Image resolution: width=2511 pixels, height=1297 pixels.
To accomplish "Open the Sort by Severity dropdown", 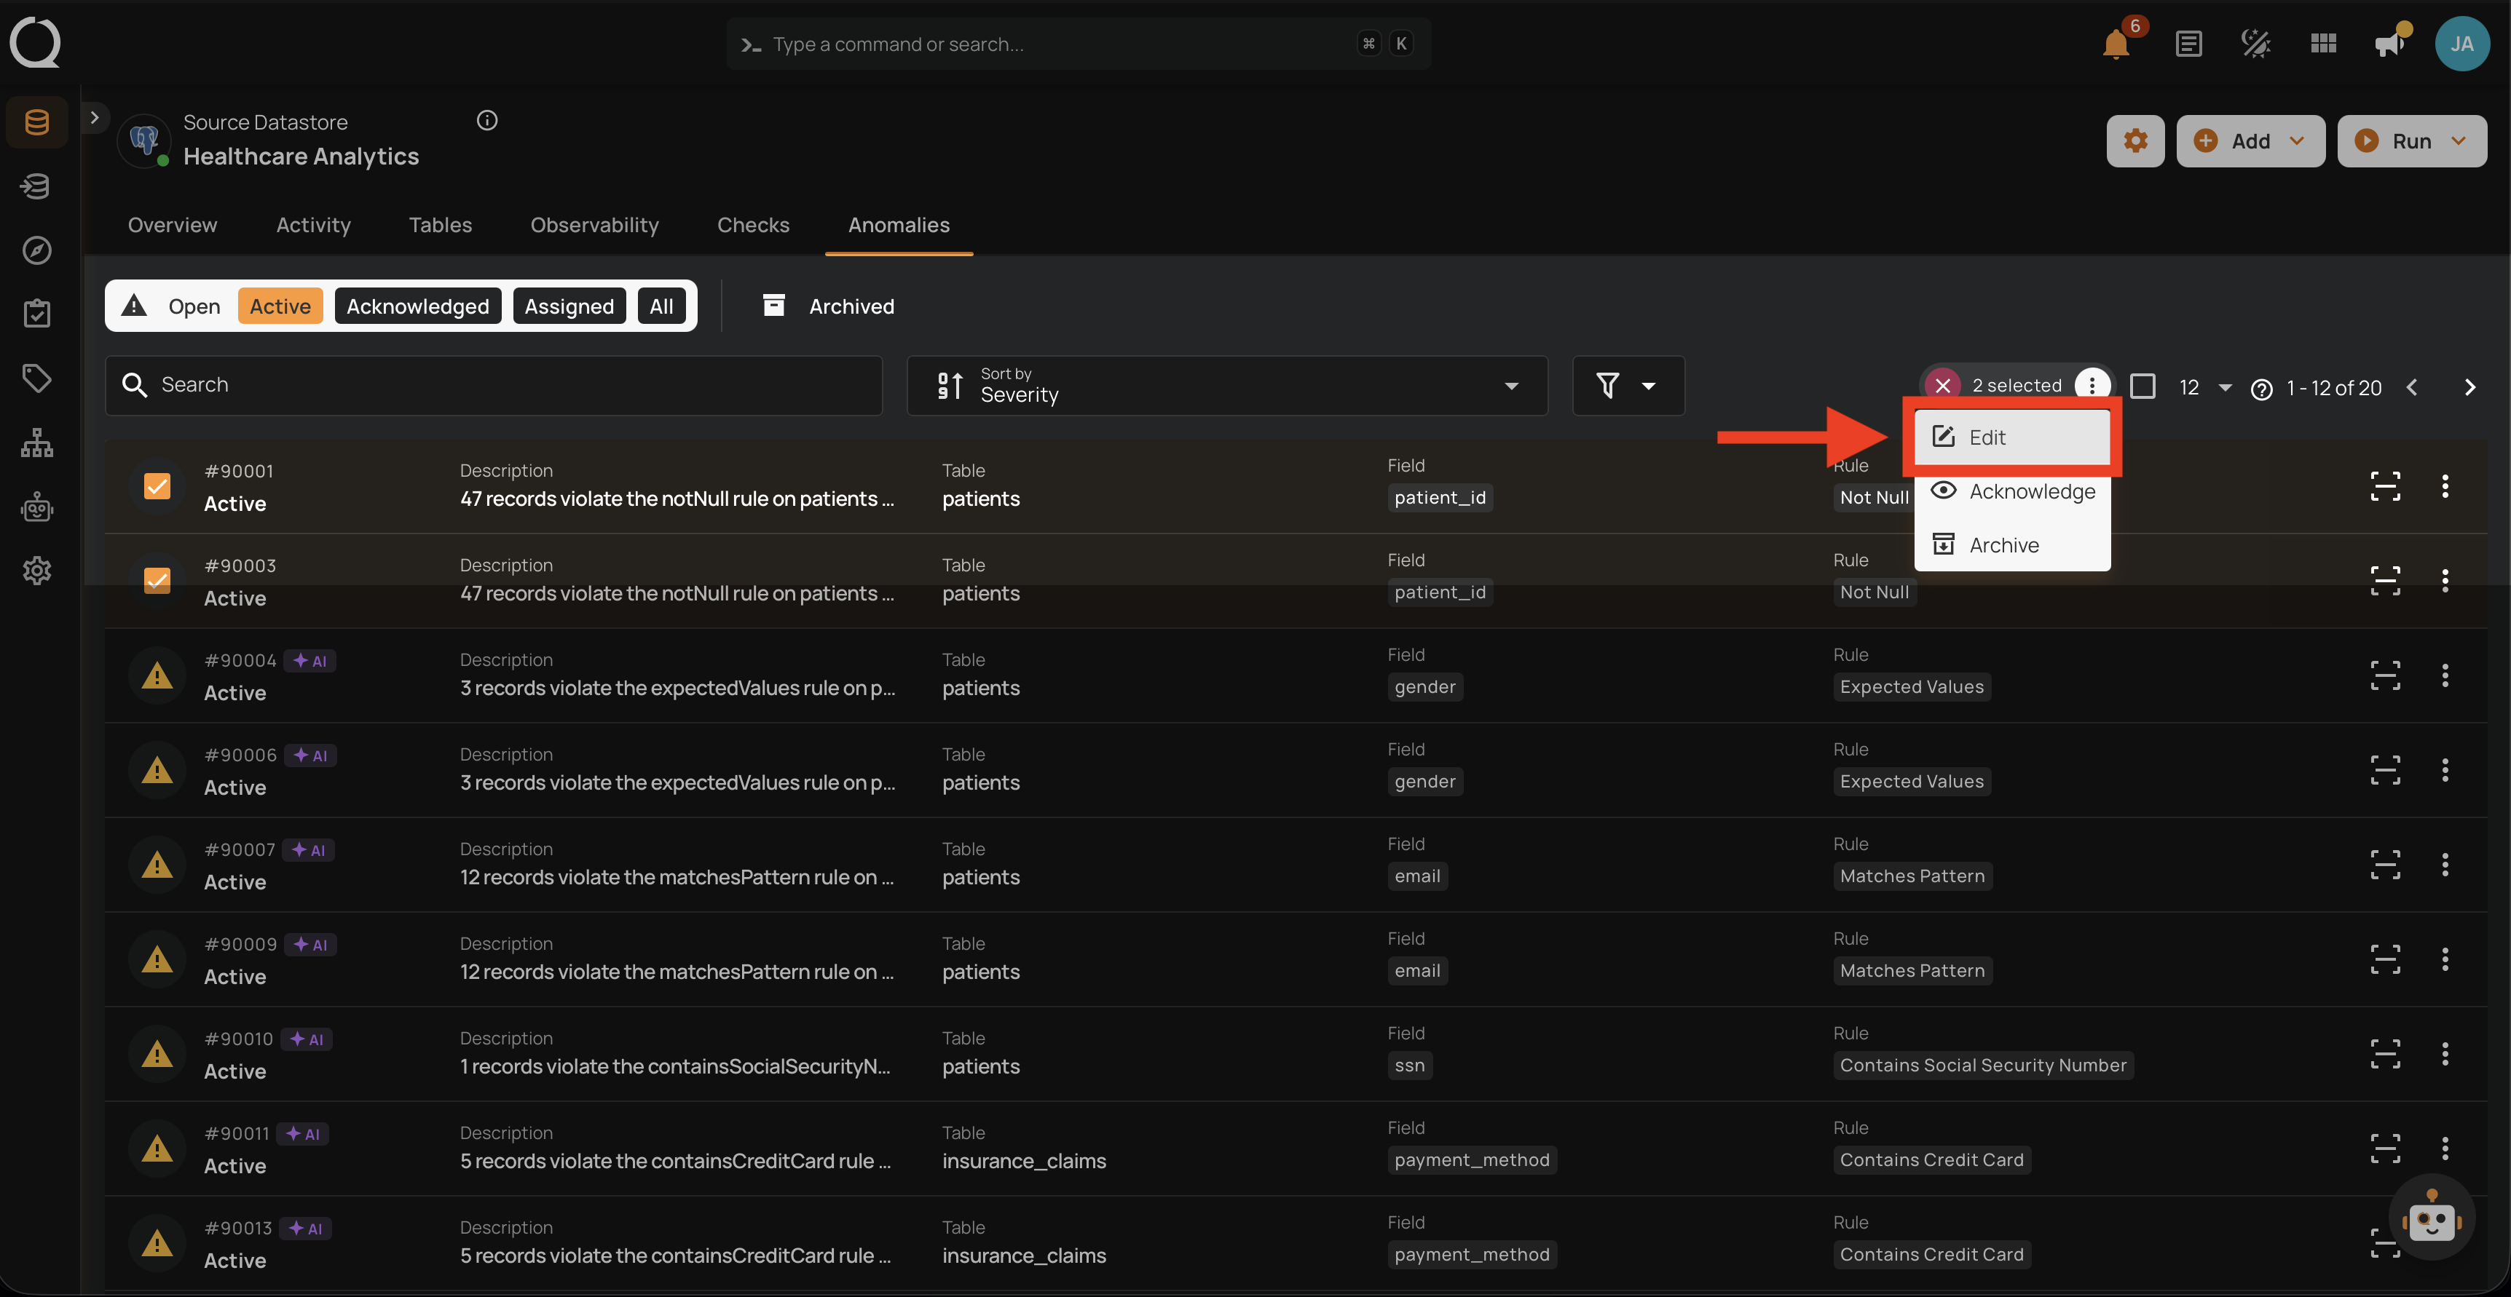I will pos(1226,386).
